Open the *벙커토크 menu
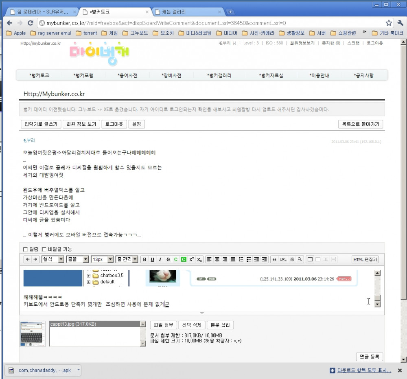Screen dimensions: 407x379 39,75
